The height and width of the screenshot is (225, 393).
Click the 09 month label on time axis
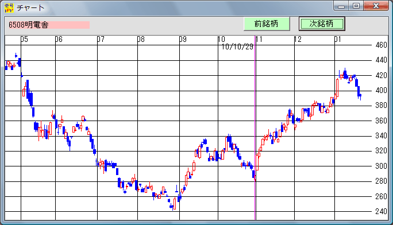tap(183, 39)
